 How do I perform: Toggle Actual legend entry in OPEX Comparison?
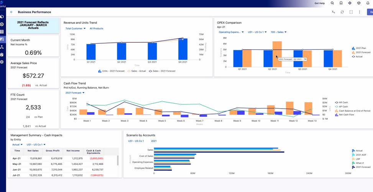357,57
